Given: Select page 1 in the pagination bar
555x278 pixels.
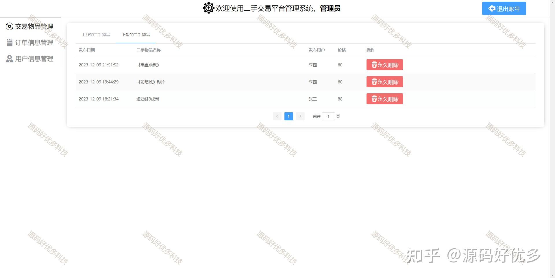Looking at the screenshot, I should pyautogui.click(x=288, y=116).
